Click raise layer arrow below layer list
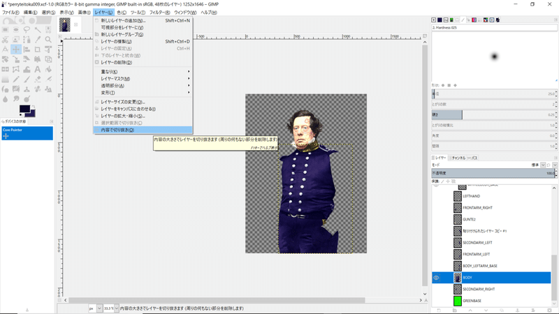This screenshot has height=314, width=559. (470, 311)
